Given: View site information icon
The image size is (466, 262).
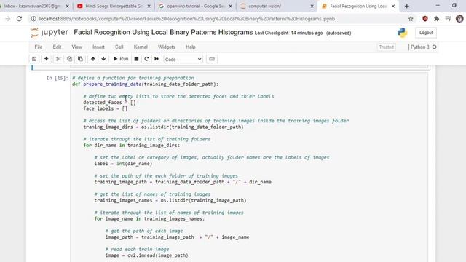Looking at the screenshot, I should coord(33,19).
